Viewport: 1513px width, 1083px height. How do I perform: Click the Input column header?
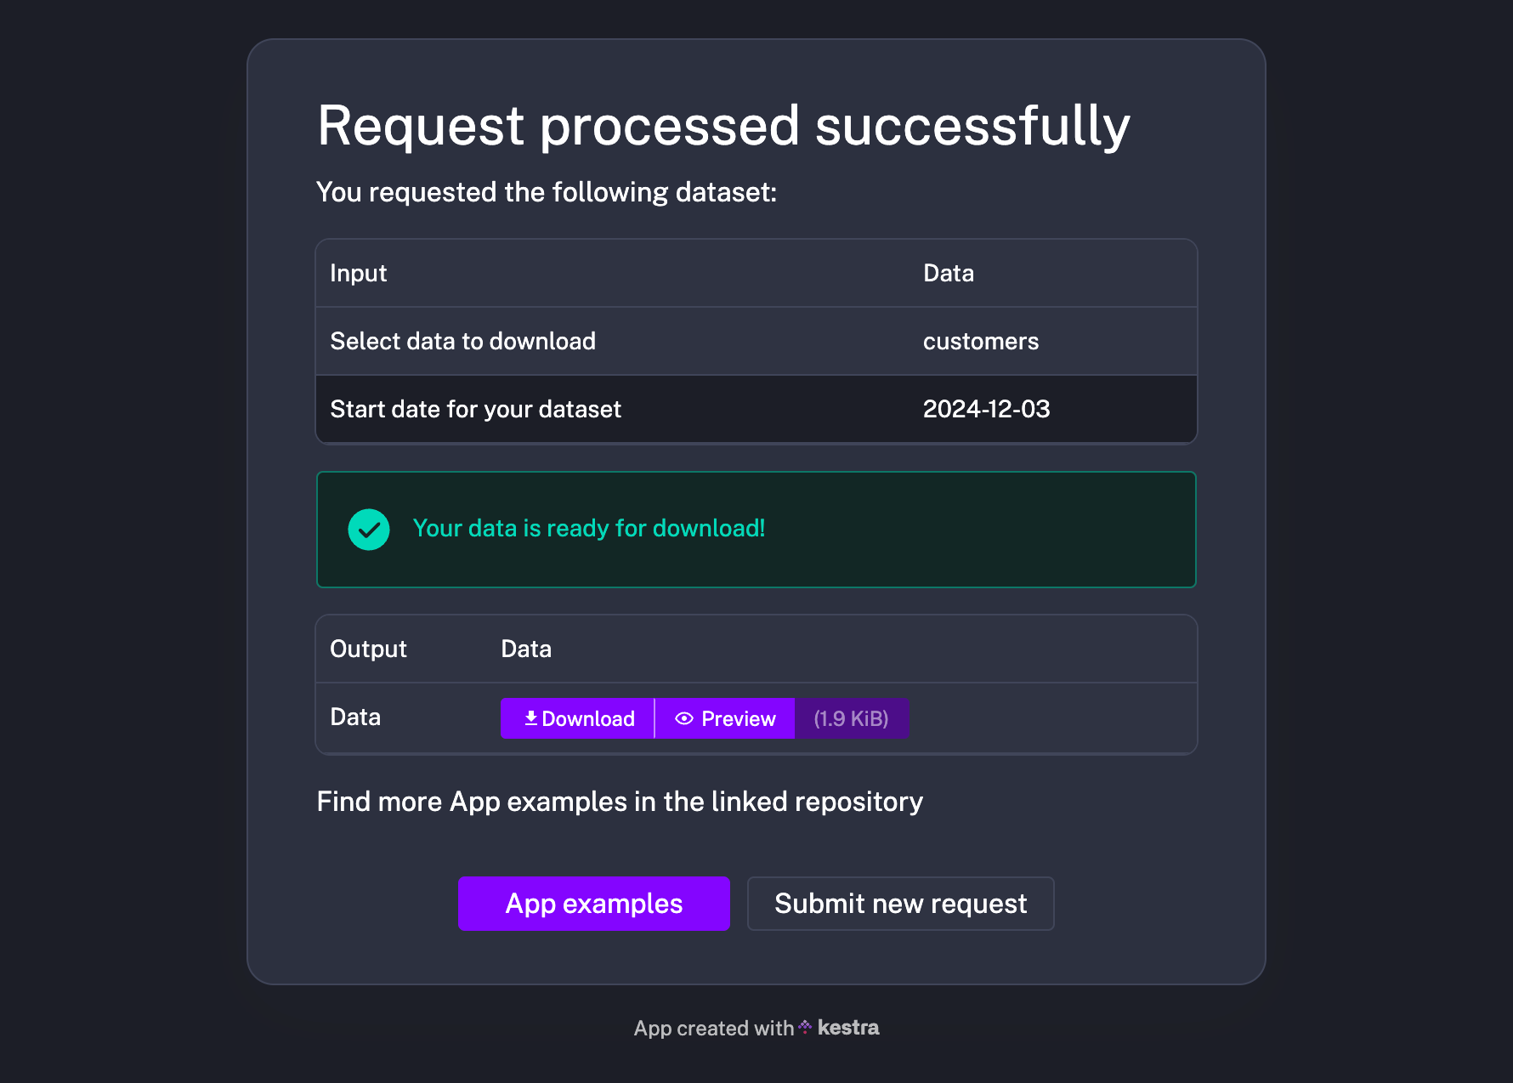click(x=358, y=273)
